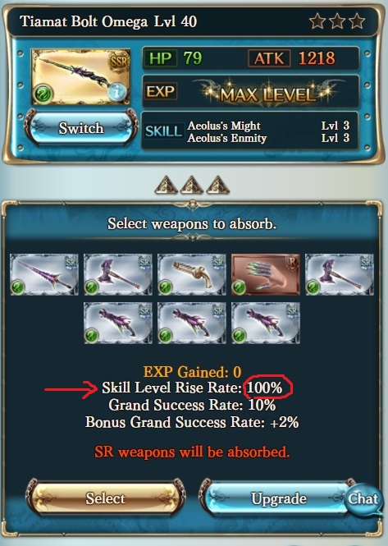The image size is (388, 546).
Task: Select middle purple gun in second row
Action: pyautogui.click(x=192, y=323)
